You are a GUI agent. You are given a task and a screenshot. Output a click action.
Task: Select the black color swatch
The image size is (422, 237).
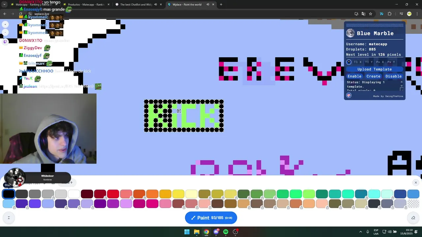(9, 194)
